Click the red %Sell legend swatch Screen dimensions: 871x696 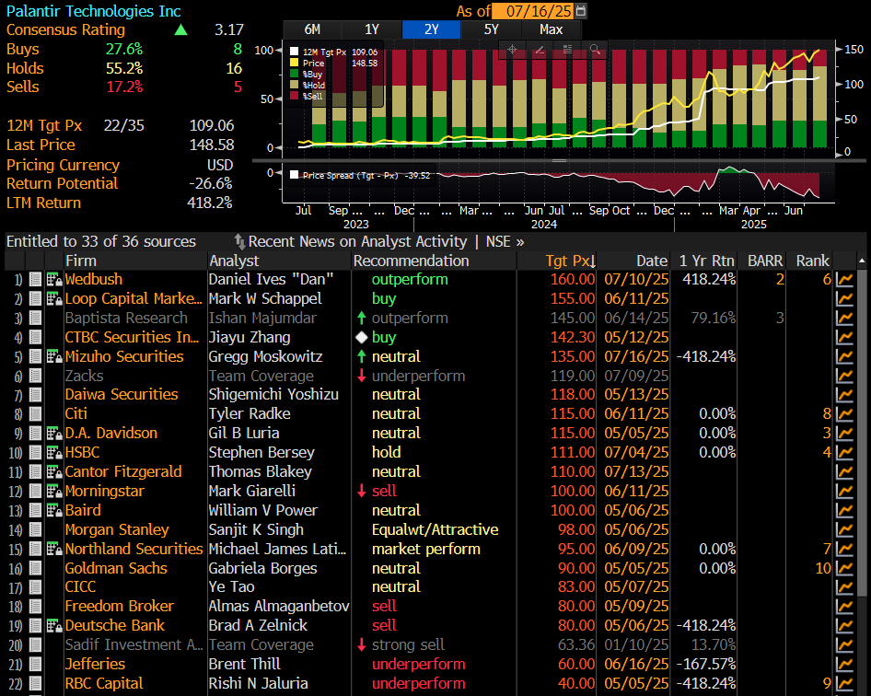pyautogui.click(x=295, y=96)
